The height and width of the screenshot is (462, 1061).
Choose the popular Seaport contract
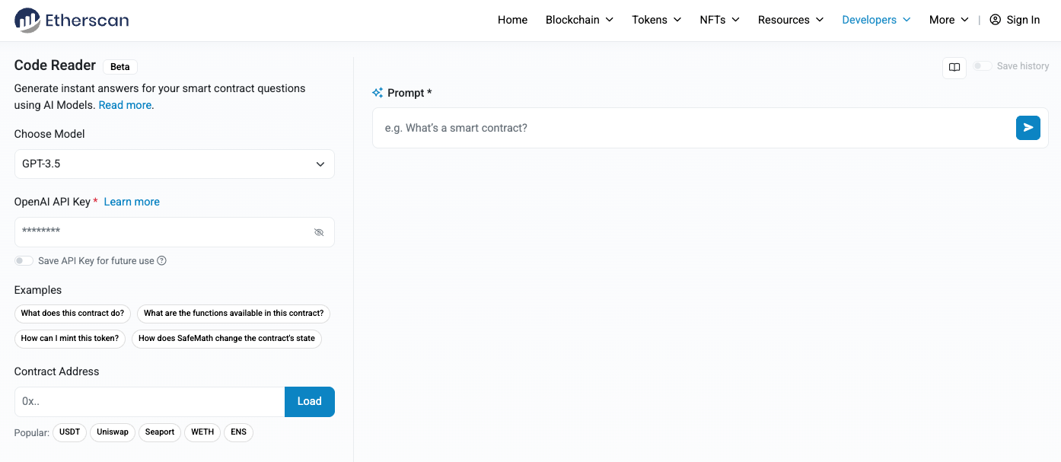pyautogui.click(x=160, y=432)
